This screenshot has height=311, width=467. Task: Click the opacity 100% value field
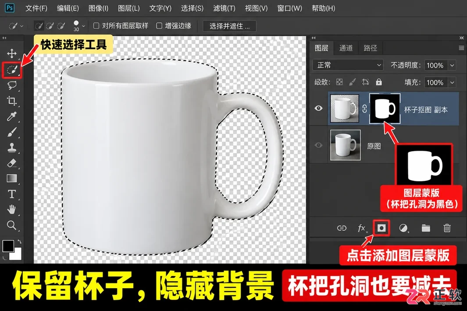click(435, 65)
